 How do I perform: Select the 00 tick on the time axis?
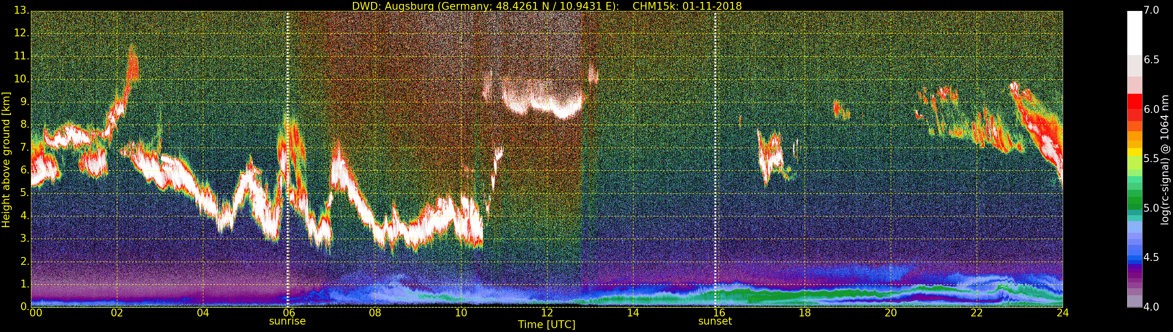point(35,313)
